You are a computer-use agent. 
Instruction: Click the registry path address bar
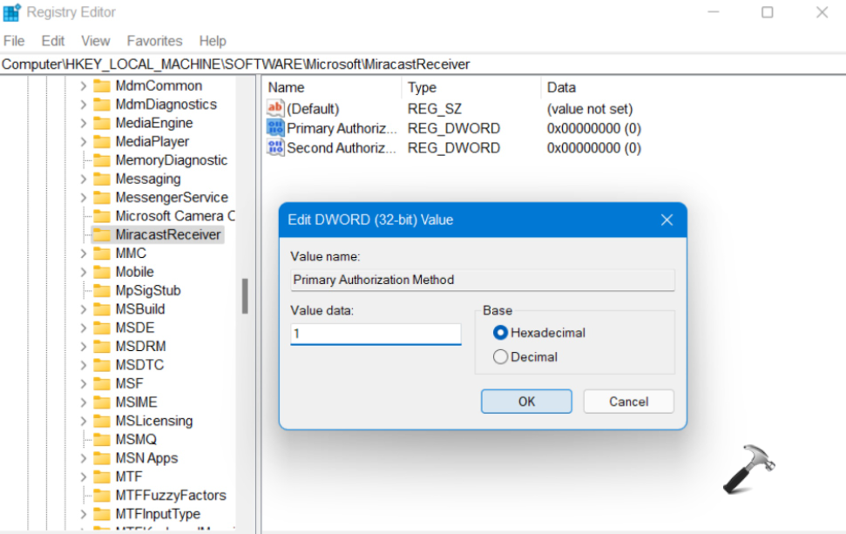[x=423, y=64]
